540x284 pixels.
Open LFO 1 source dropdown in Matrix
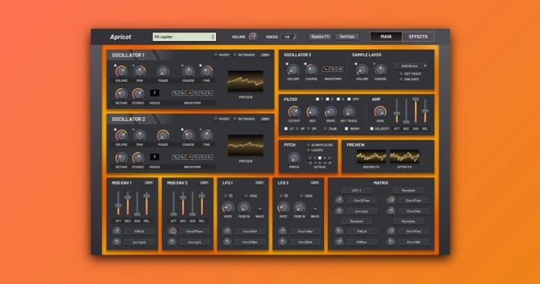[x=356, y=191]
